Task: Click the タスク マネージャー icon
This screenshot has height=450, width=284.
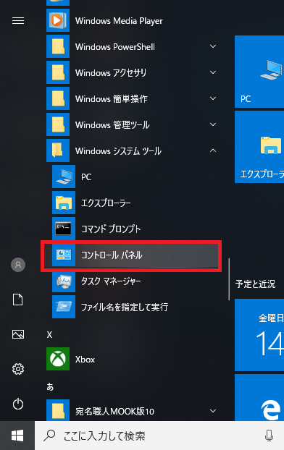Action: [x=64, y=281]
